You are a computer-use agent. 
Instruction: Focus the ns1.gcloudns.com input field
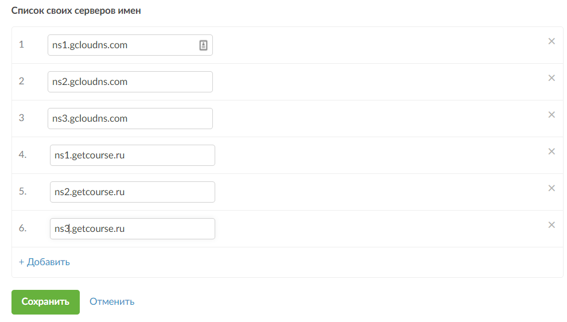[x=121, y=45]
